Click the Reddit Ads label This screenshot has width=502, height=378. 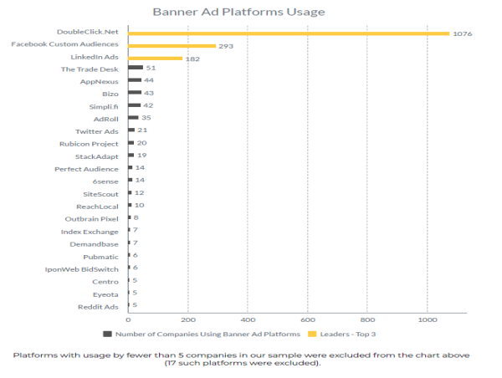point(98,307)
